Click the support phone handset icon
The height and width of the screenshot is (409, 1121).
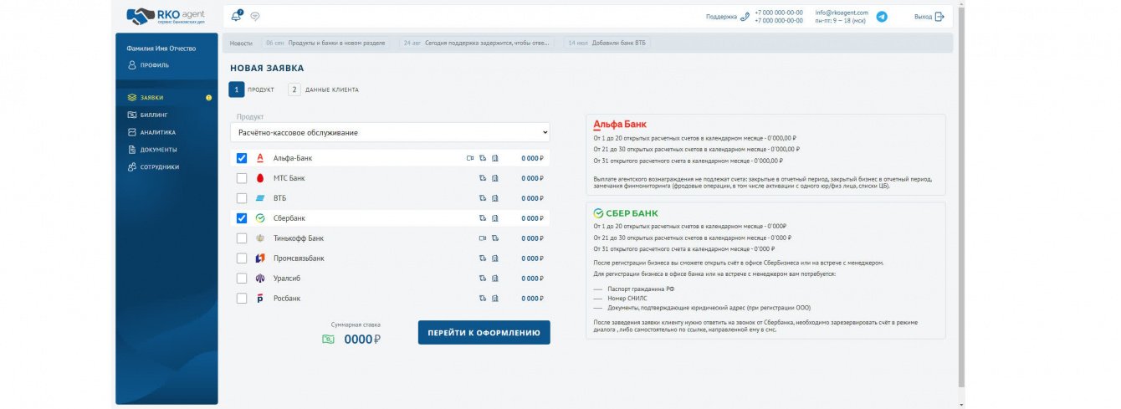coord(745,16)
